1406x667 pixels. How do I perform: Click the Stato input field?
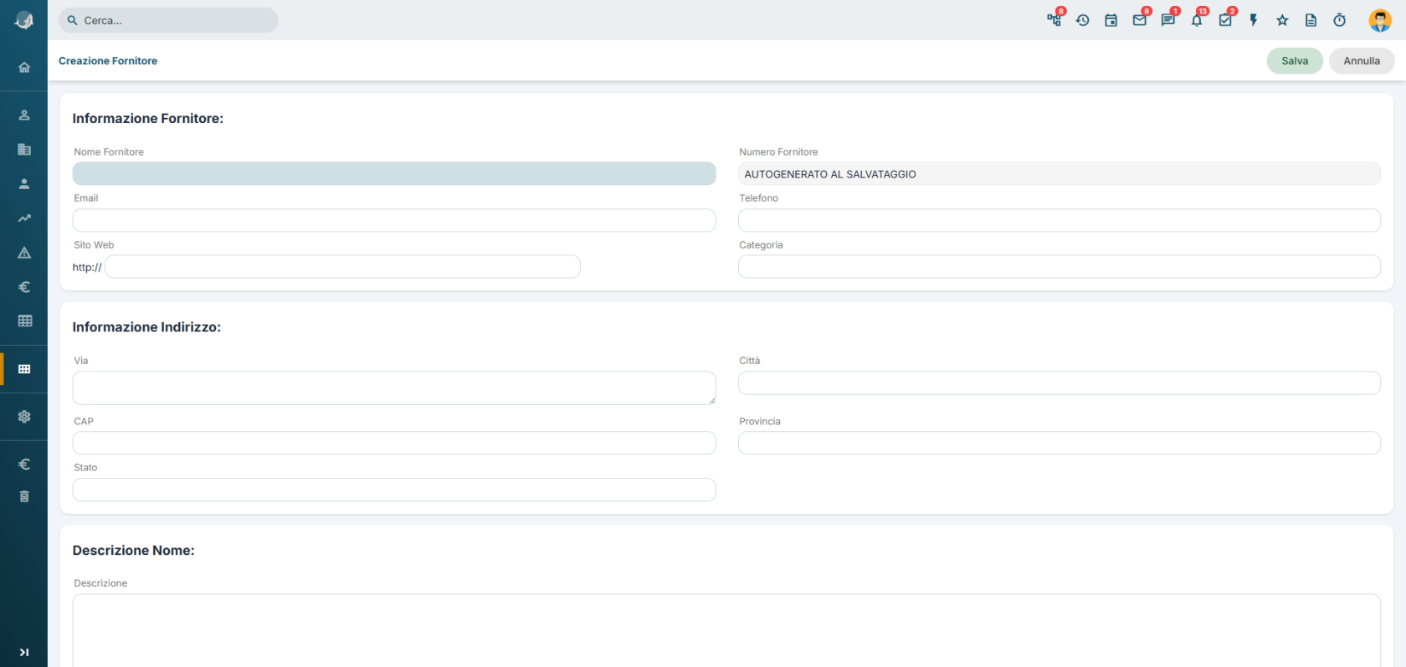(394, 490)
